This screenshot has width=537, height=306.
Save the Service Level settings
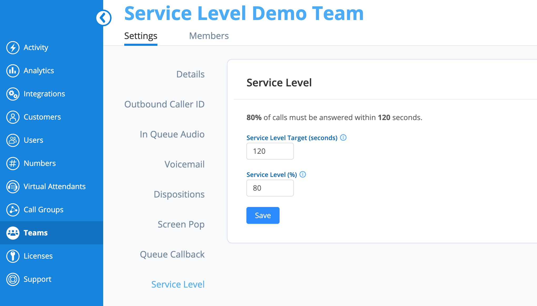pos(262,215)
